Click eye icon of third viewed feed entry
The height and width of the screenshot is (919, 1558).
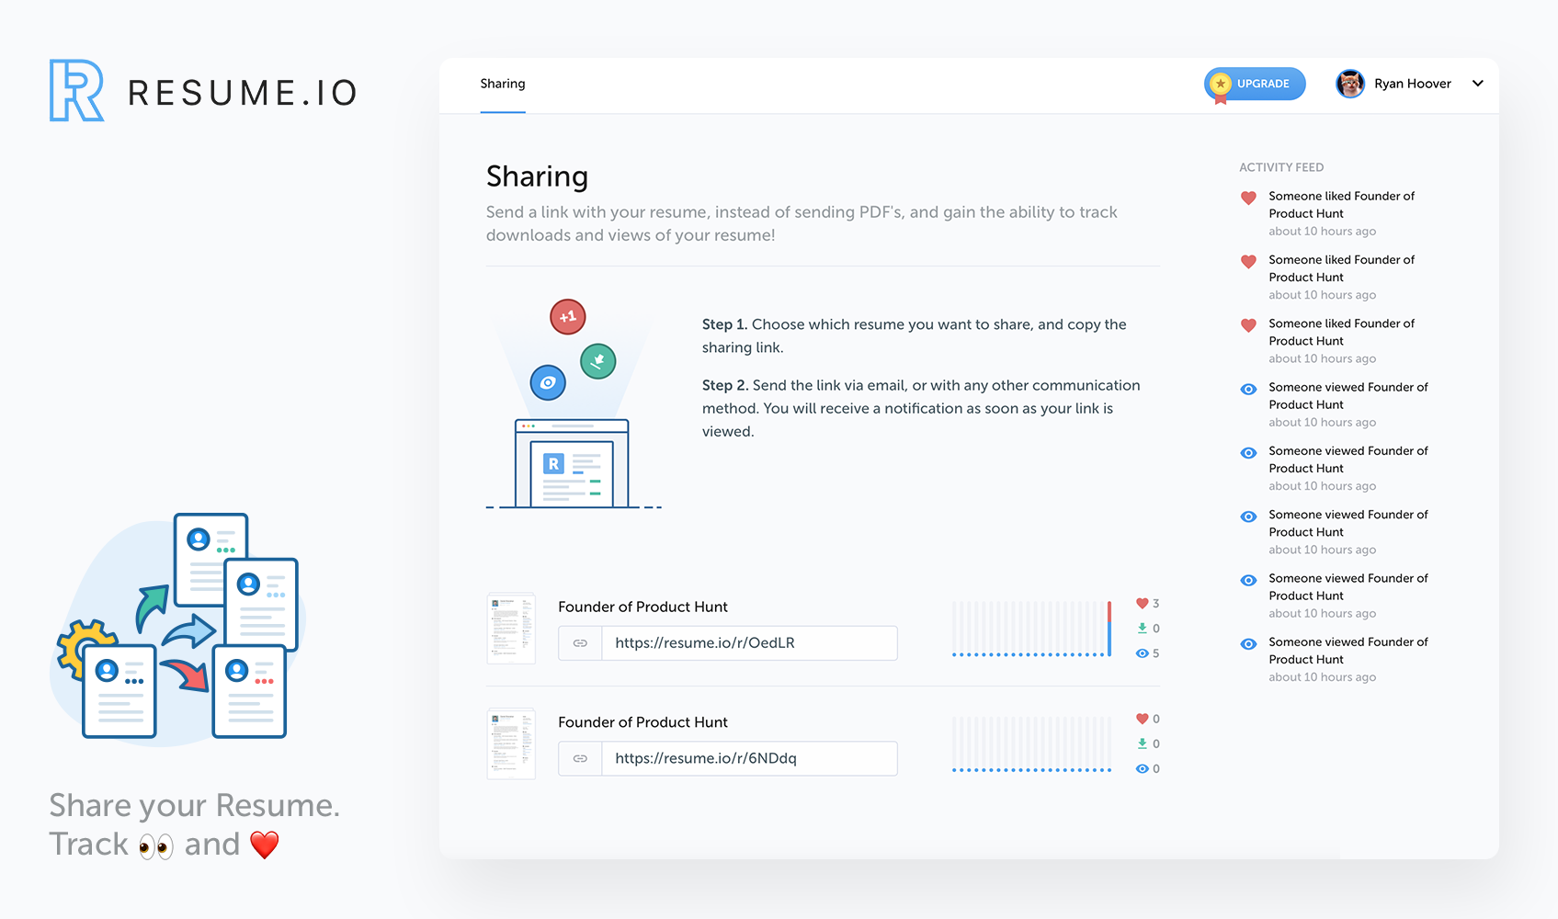click(1248, 516)
